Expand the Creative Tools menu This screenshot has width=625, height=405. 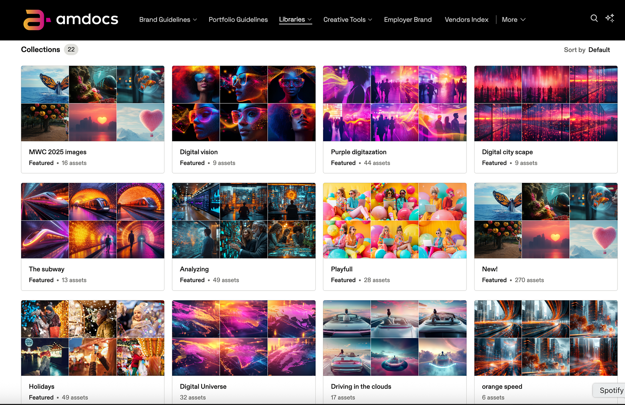coord(348,20)
